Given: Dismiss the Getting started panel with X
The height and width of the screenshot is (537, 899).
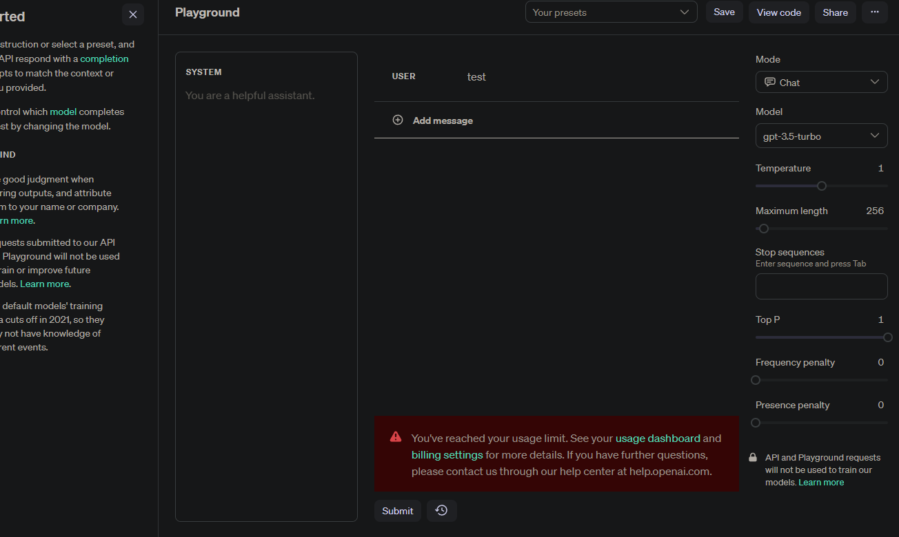Looking at the screenshot, I should click(x=132, y=14).
